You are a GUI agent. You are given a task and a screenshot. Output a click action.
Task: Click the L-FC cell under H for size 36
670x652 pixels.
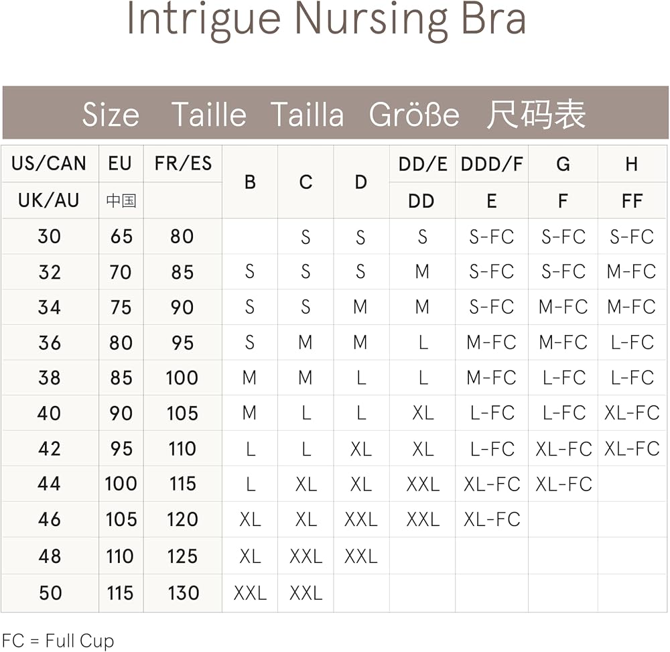click(x=632, y=342)
